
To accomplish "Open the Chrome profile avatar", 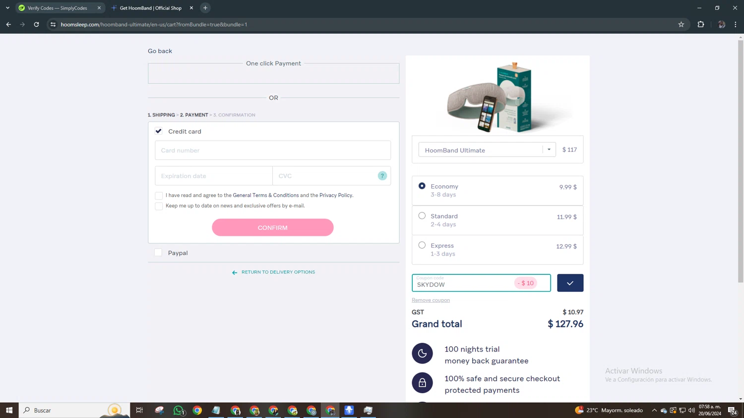I will click(x=721, y=24).
